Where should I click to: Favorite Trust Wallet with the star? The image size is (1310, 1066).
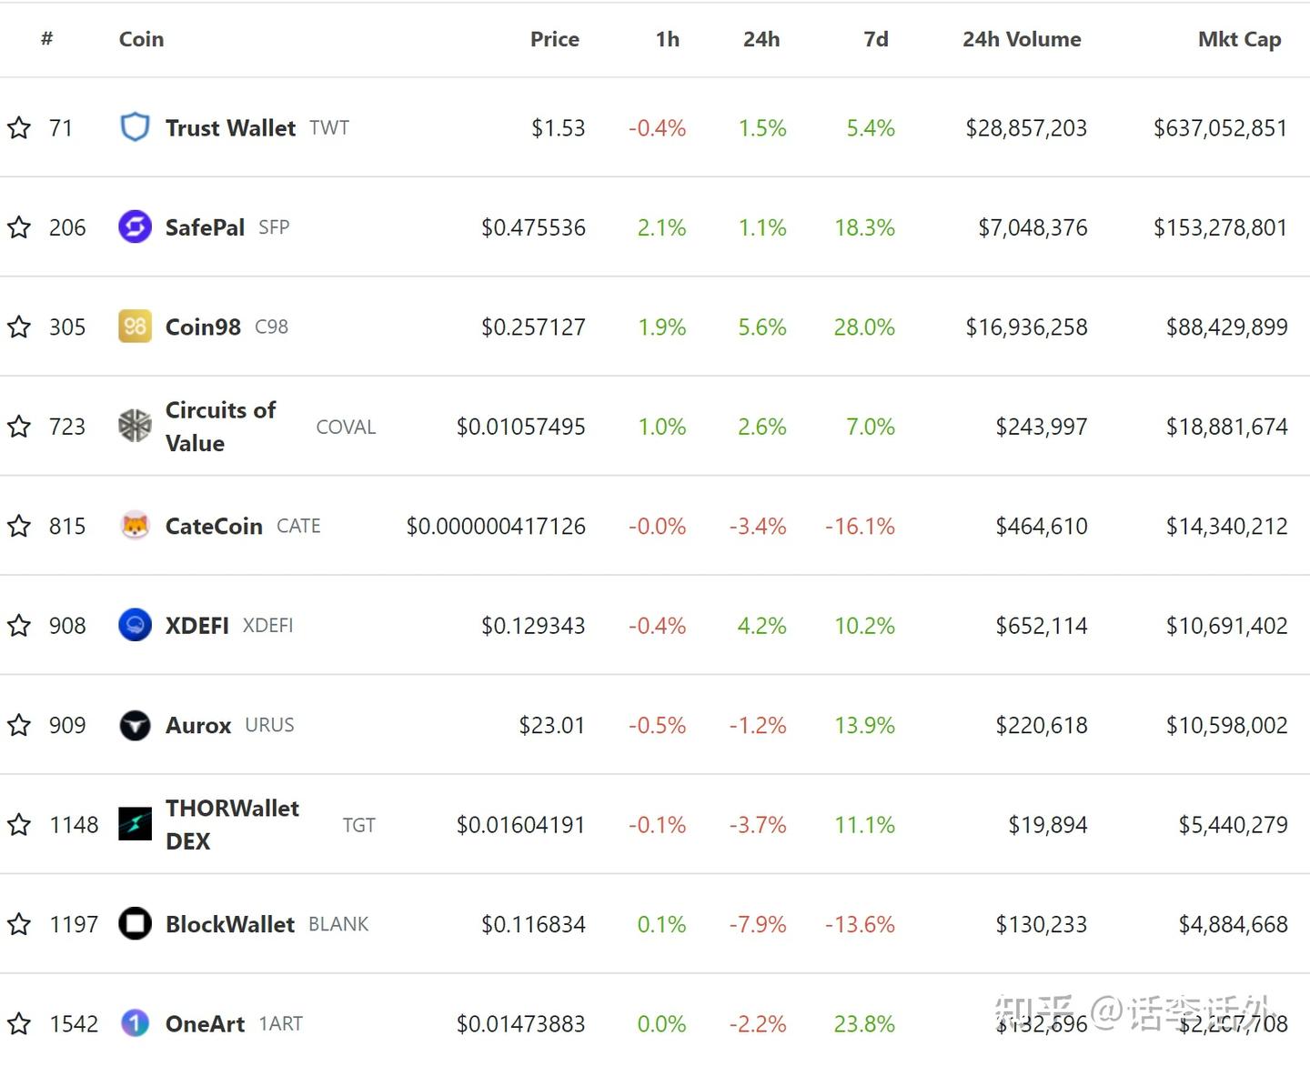pos(19,127)
